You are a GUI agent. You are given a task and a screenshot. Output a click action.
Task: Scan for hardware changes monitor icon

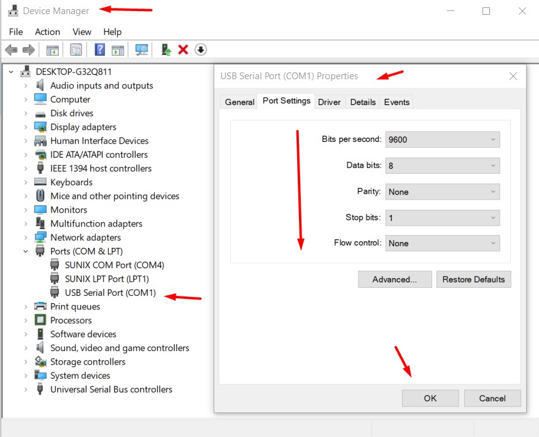click(x=141, y=50)
